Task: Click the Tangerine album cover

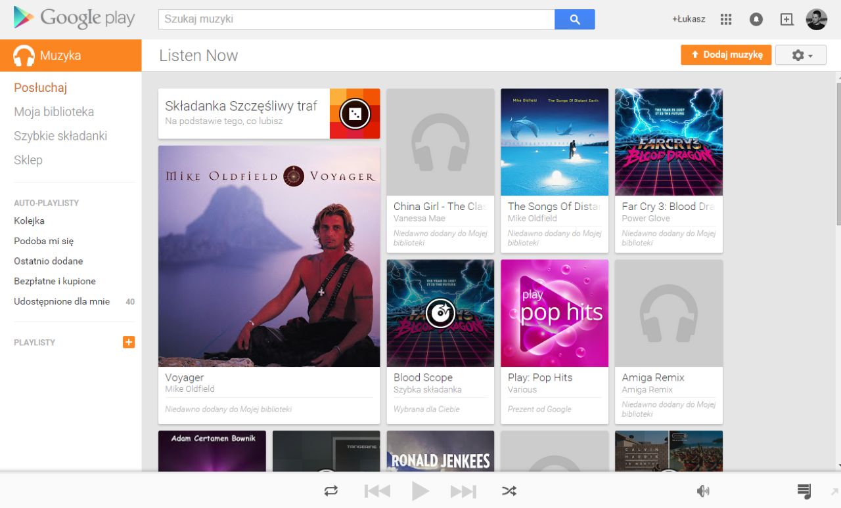Action: coord(327,450)
